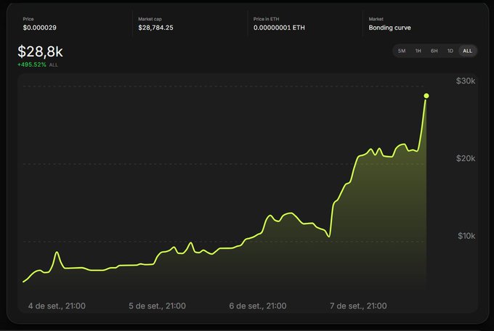
Task: Click the Market cap label
Action: (150, 19)
